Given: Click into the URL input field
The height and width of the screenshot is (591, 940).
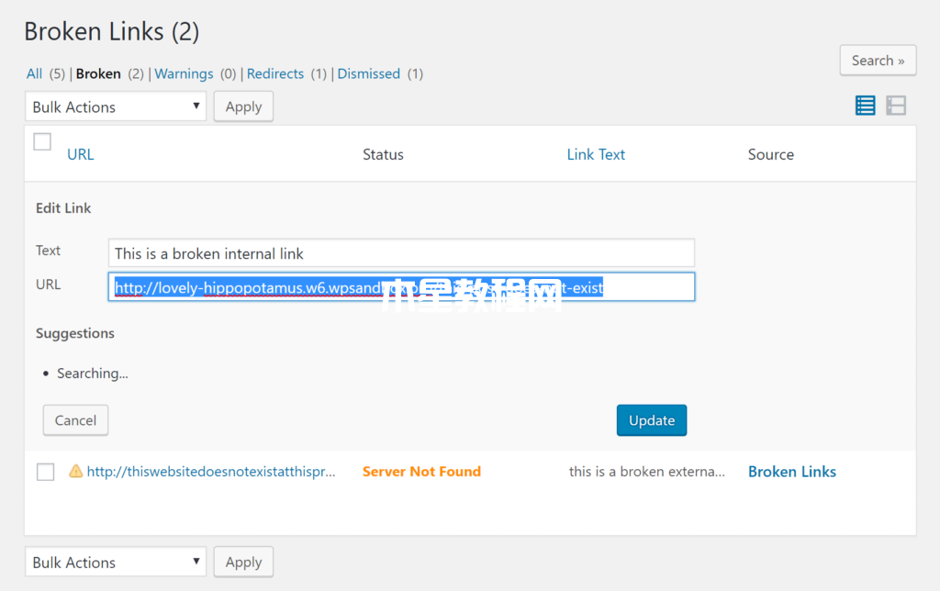Looking at the screenshot, I should coord(401,287).
